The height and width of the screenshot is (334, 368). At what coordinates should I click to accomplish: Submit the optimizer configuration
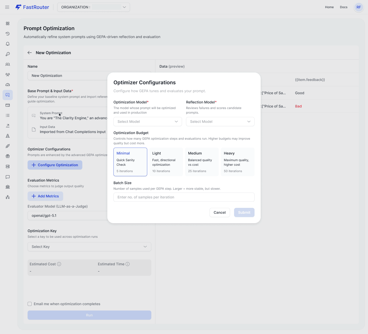click(244, 212)
